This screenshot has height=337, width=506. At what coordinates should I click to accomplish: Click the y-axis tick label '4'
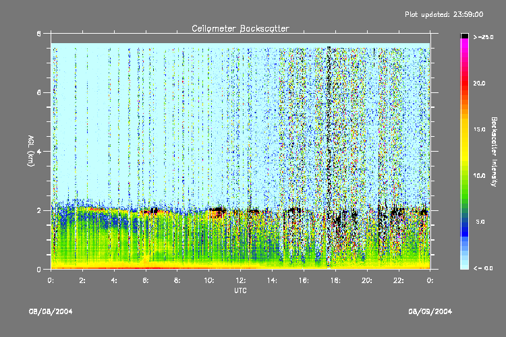(39, 152)
